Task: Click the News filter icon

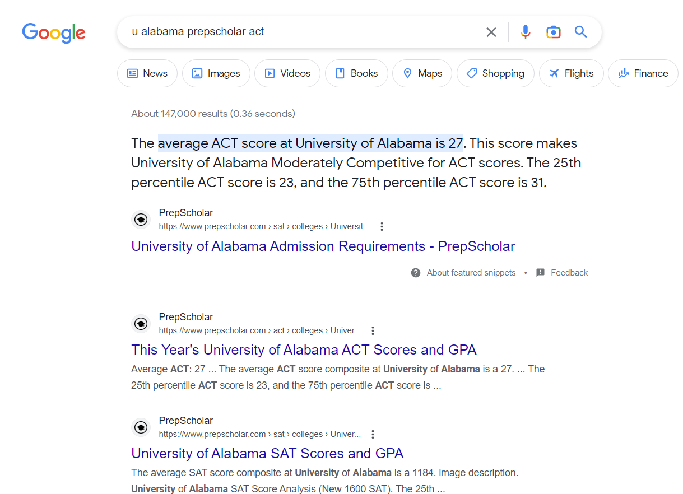Action: 132,73
